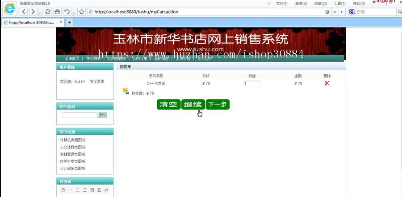Bookmark page with the star icon
The height and width of the screenshot is (197, 402).
click(82, 12)
